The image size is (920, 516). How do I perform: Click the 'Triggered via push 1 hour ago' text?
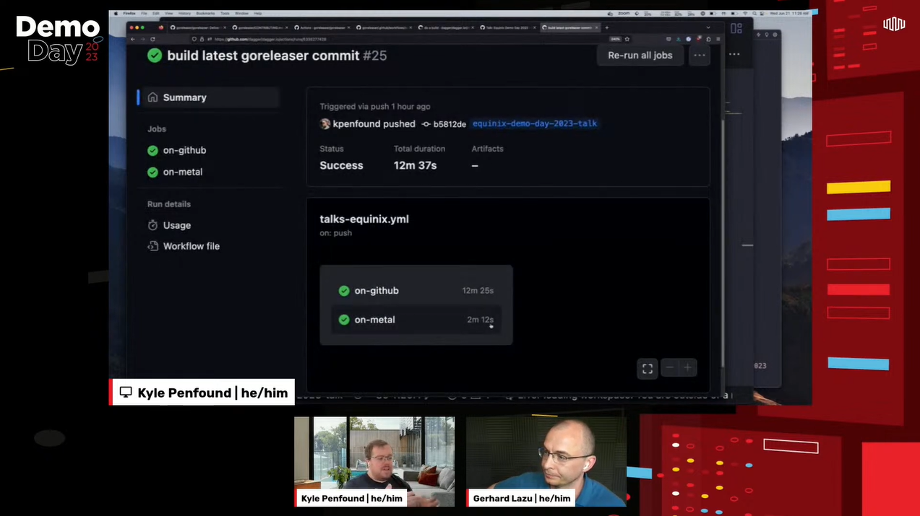click(375, 107)
